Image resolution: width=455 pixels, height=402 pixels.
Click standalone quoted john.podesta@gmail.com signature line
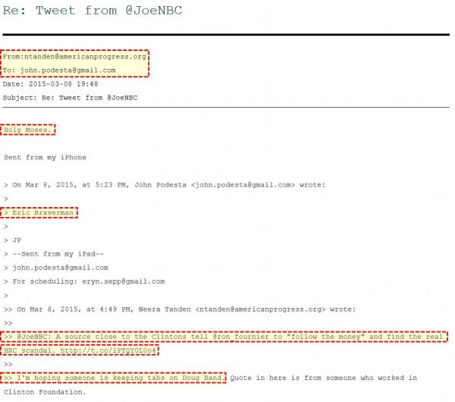pos(61,268)
